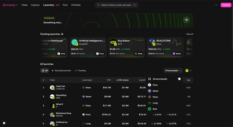The width and height of the screenshot is (233, 127).
Task: Focus the search tokens and pools field
Action: click(x=117, y=5)
